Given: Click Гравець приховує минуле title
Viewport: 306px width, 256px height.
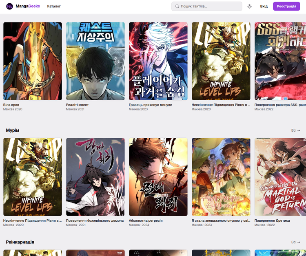Looking at the screenshot, I should click(150, 105).
